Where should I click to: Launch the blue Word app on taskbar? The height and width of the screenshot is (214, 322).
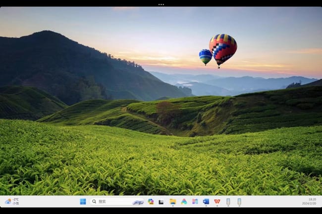click(206, 201)
